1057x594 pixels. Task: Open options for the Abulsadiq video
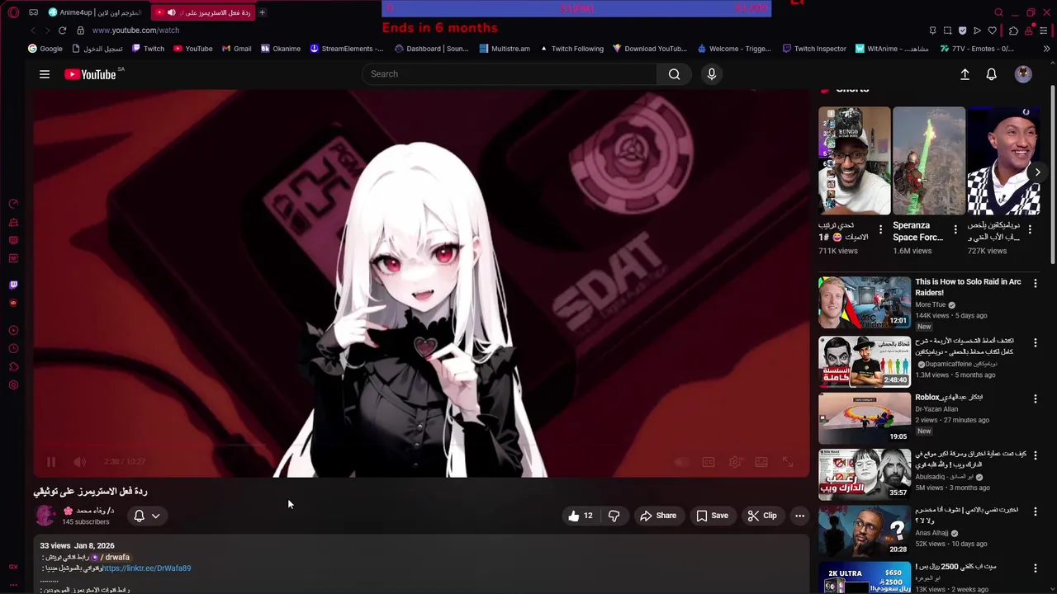tap(1035, 455)
